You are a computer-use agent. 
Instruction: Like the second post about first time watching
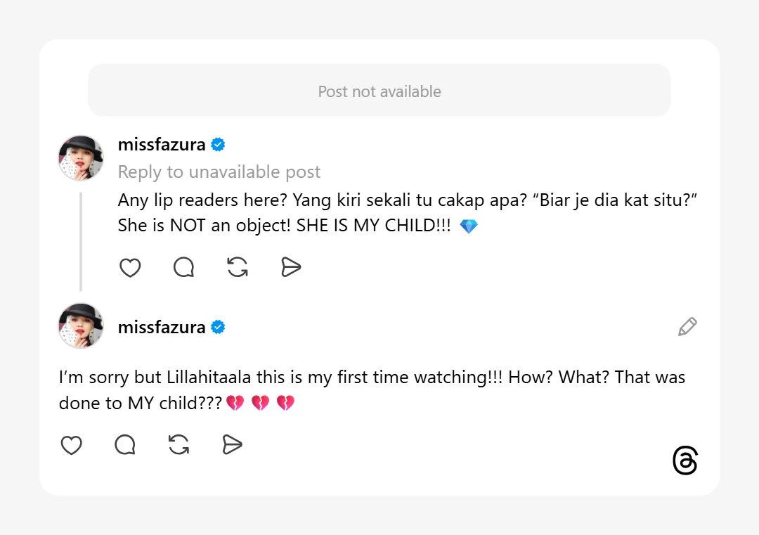click(x=72, y=445)
